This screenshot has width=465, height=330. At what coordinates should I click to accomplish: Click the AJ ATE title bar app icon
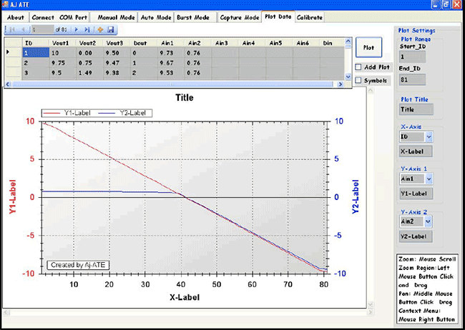point(5,4)
